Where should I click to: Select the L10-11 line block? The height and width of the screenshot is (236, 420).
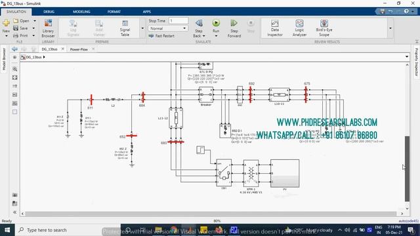[279, 94]
